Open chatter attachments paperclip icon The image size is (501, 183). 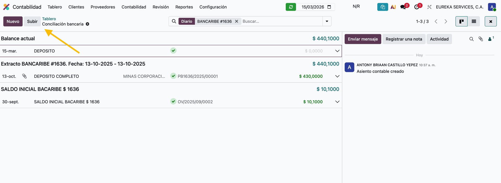tap(481, 39)
